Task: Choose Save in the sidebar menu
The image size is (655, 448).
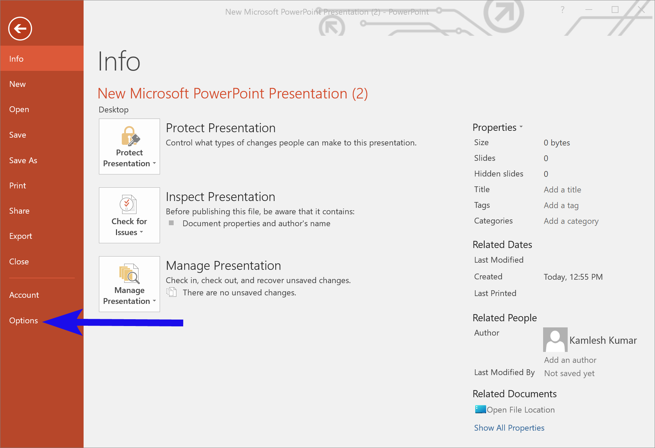Action: 42,135
